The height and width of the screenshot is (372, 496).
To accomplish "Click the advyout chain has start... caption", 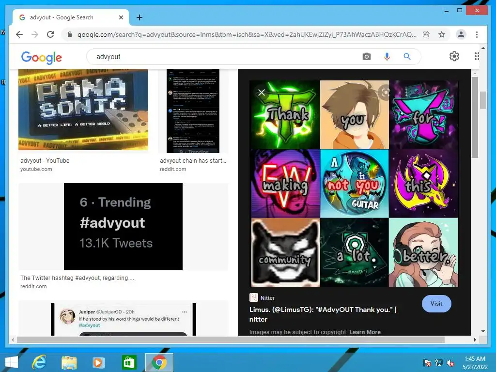I will pos(193,161).
